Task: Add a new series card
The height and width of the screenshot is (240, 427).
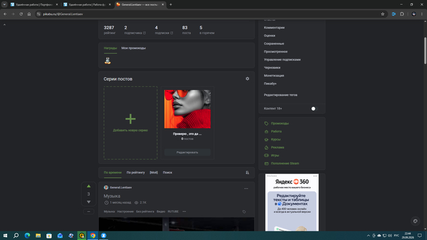Action: coord(131,123)
